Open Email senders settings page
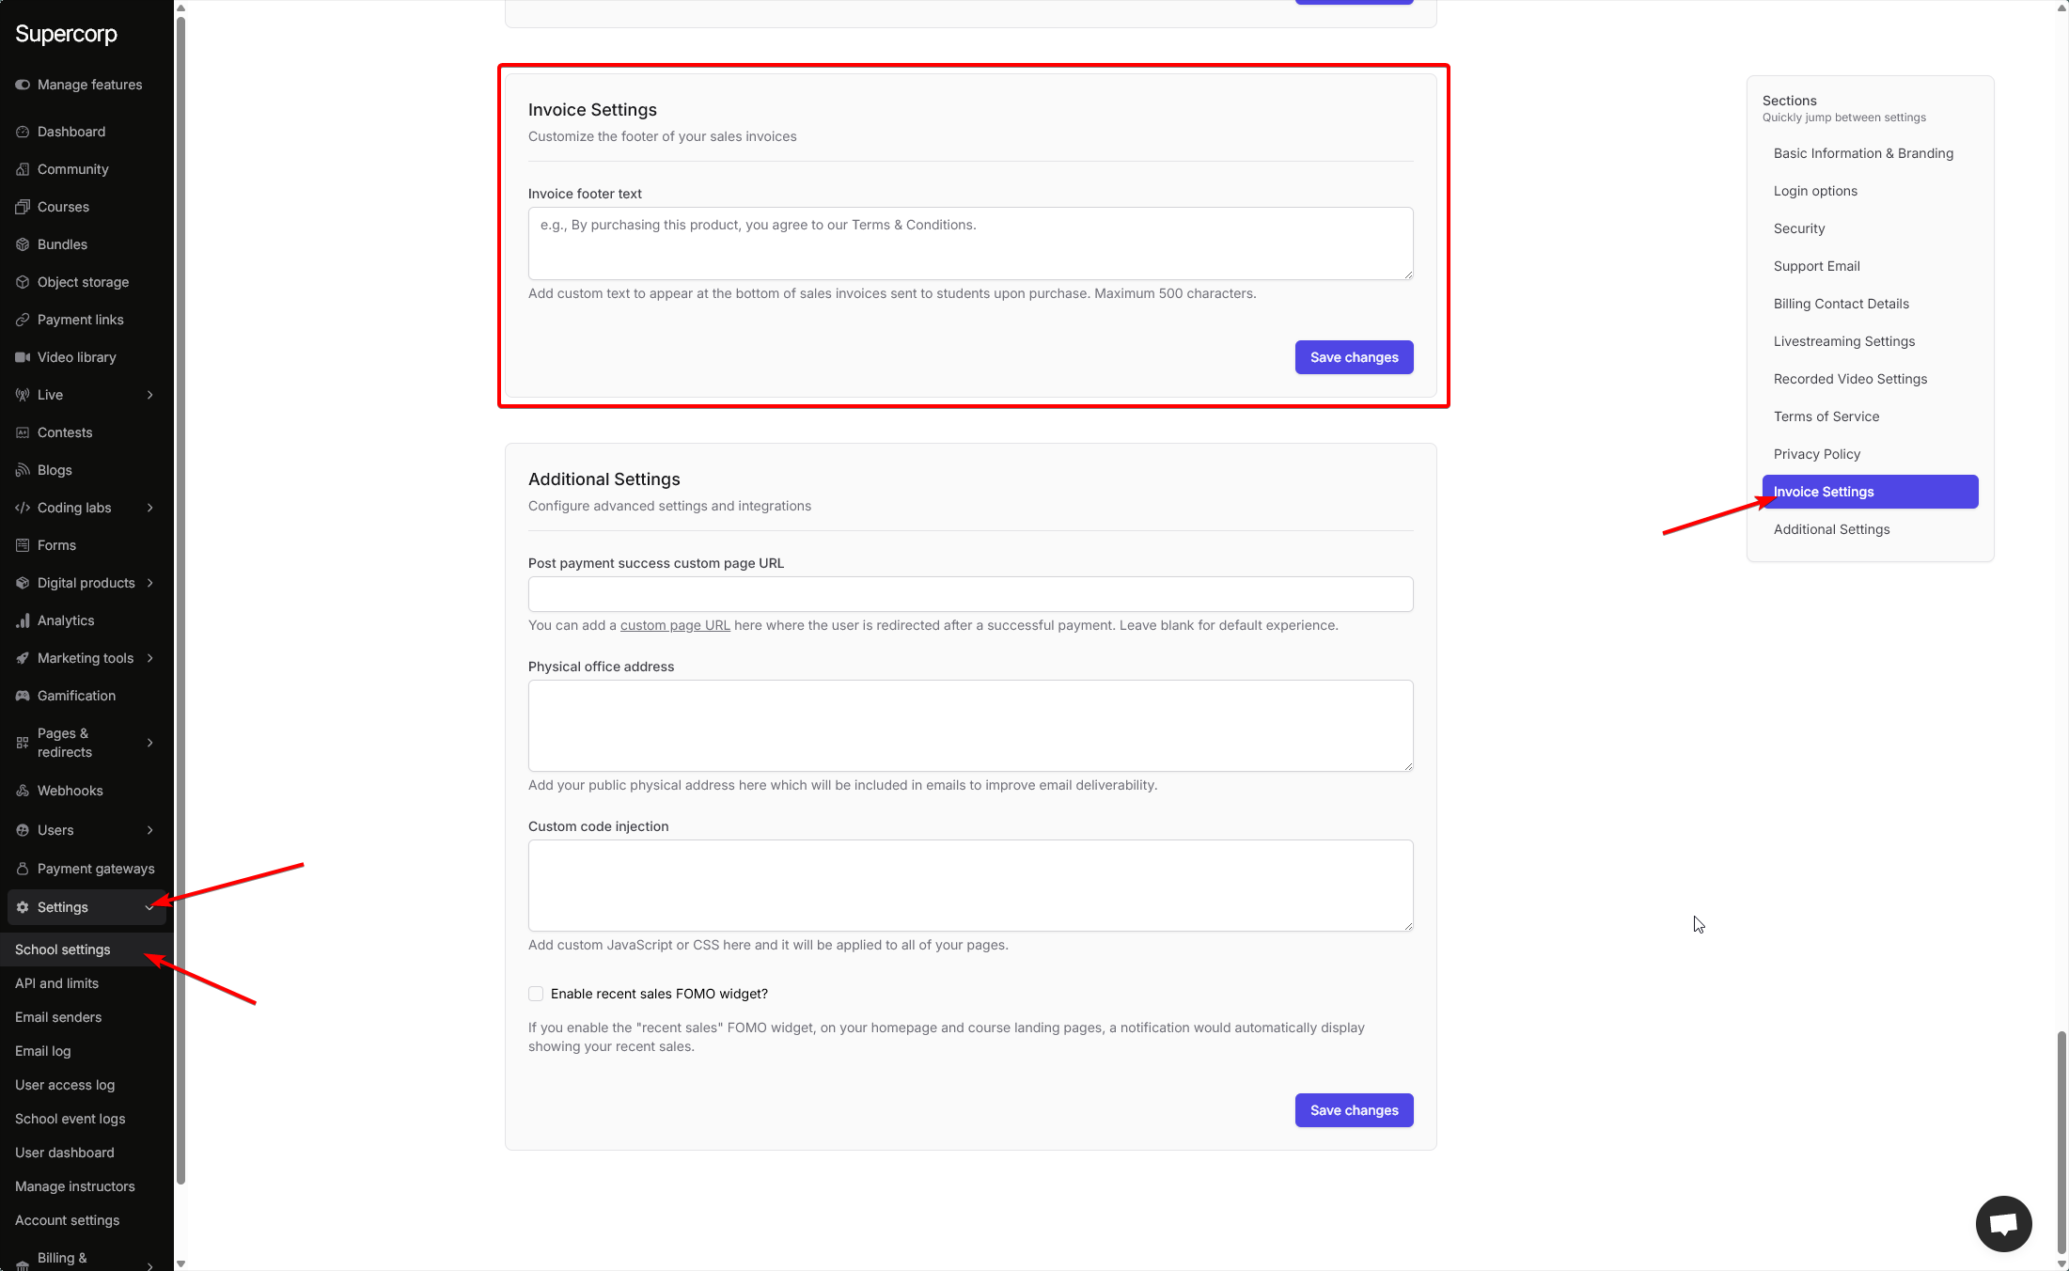Viewport: 2069px width, 1271px height. tap(58, 1017)
